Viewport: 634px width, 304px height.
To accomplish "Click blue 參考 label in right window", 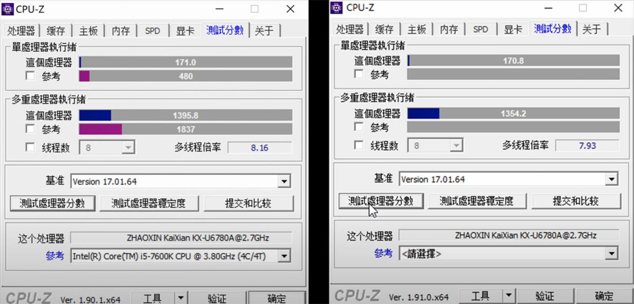I will [x=383, y=253].
